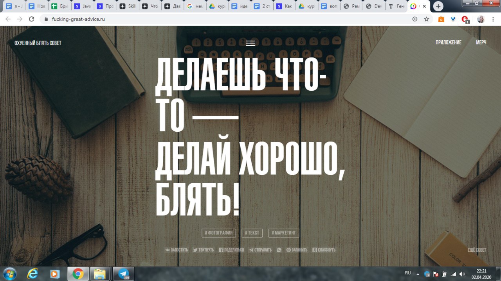The height and width of the screenshot is (281, 501).
Task: Click the install/add plus icon in address bar
Action: click(415, 19)
